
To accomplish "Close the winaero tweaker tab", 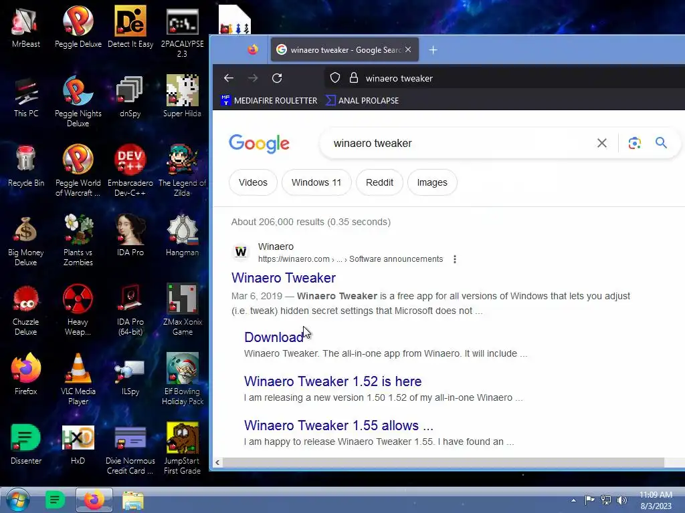I will [x=408, y=49].
